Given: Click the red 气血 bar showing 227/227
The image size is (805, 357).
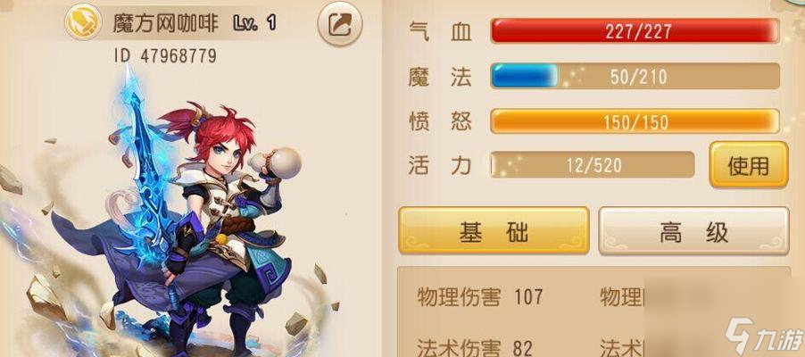Looking at the screenshot, I should [x=635, y=31].
